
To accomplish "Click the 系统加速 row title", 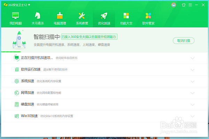I will pyautogui.click(x=28, y=81).
